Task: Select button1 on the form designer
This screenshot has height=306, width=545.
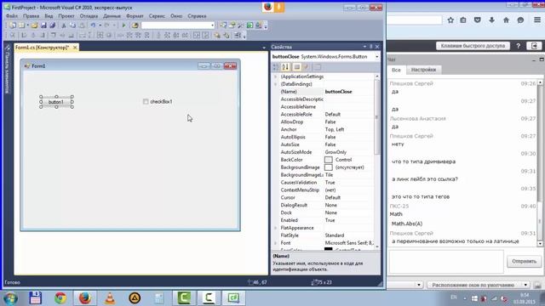Action: [56, 102]
